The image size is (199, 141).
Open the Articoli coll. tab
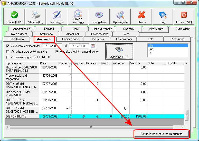[73, 34]
